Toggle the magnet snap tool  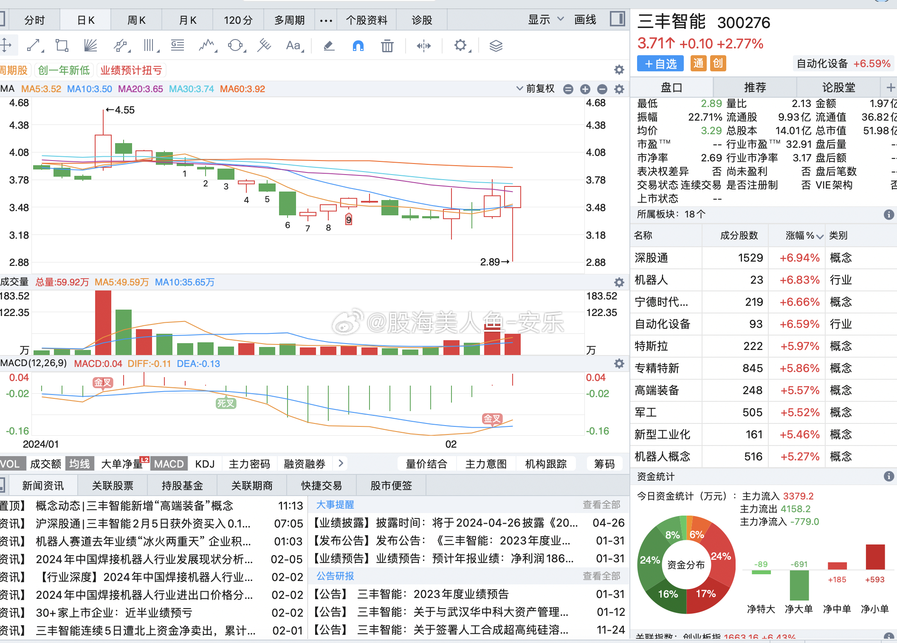click(x=358, y=45)
